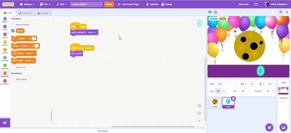Expand the count message dropdown
Screen dimensions: 291x133
(89, 48)
